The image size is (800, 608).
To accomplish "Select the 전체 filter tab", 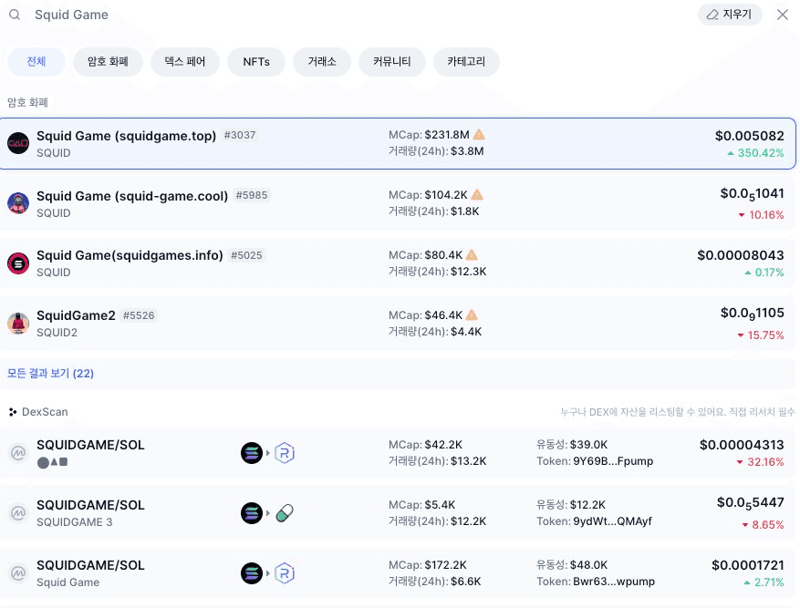I will (36, 62).
